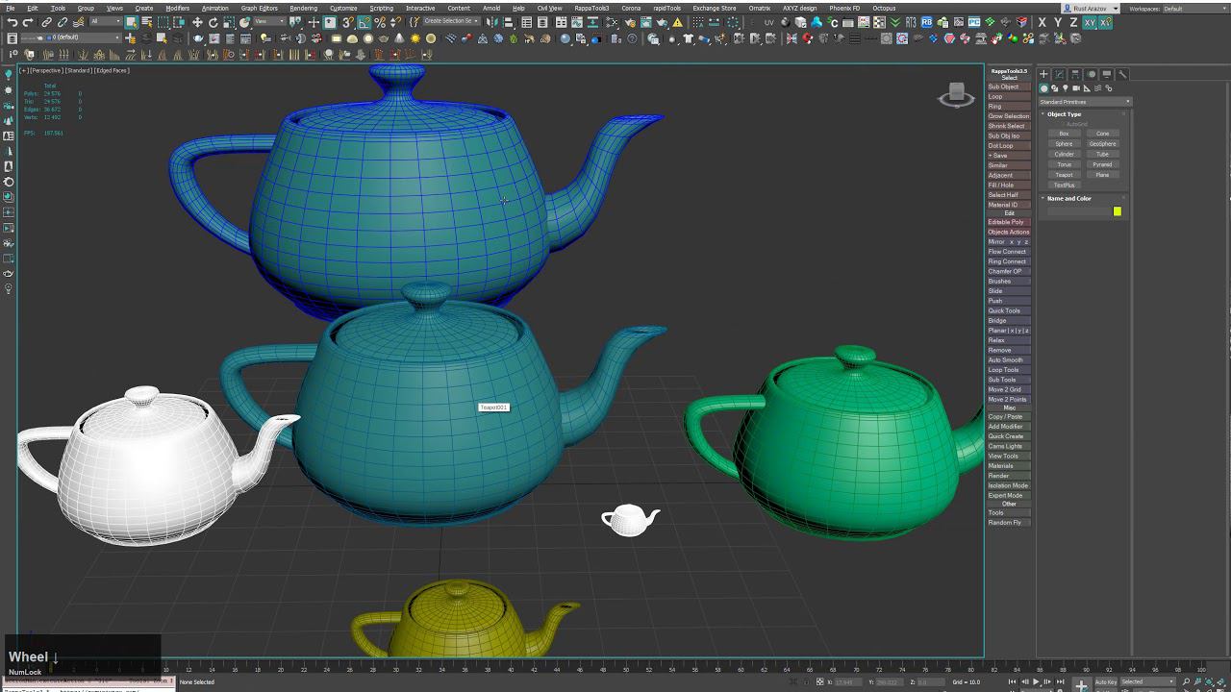Click the yellow object color swatch
The height and width of the screenshot is (692, 1231).
(1118, 211)
